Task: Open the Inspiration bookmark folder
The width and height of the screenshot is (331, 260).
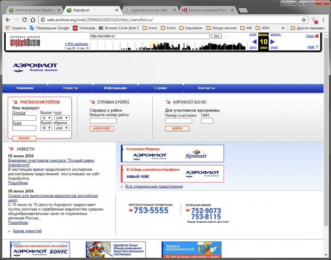Action: pos(191,28)
